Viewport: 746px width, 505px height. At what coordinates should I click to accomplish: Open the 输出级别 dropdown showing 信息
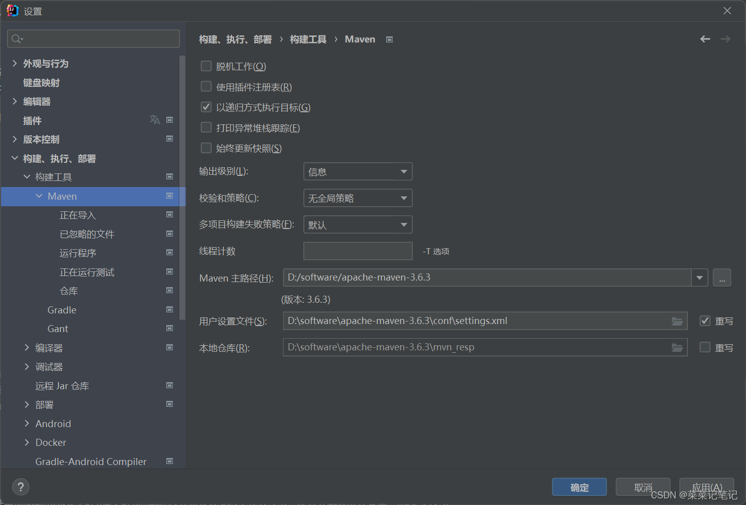(x=358, y=171)
